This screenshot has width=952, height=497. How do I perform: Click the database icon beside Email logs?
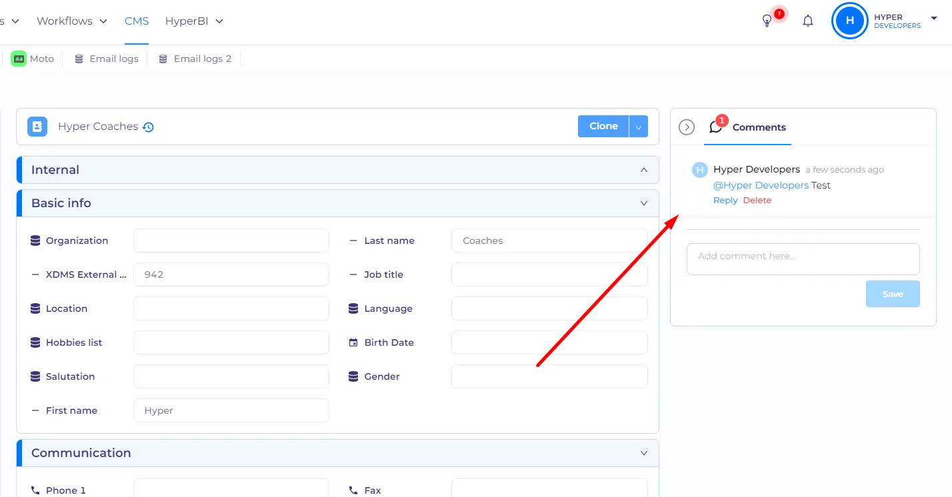79,59
